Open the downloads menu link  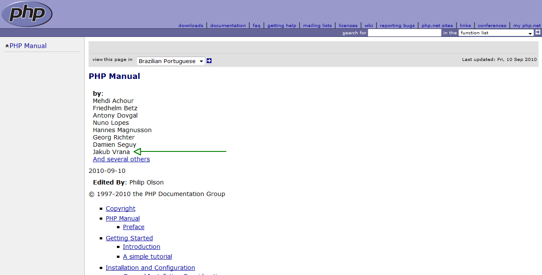click(x=191, y=25)
